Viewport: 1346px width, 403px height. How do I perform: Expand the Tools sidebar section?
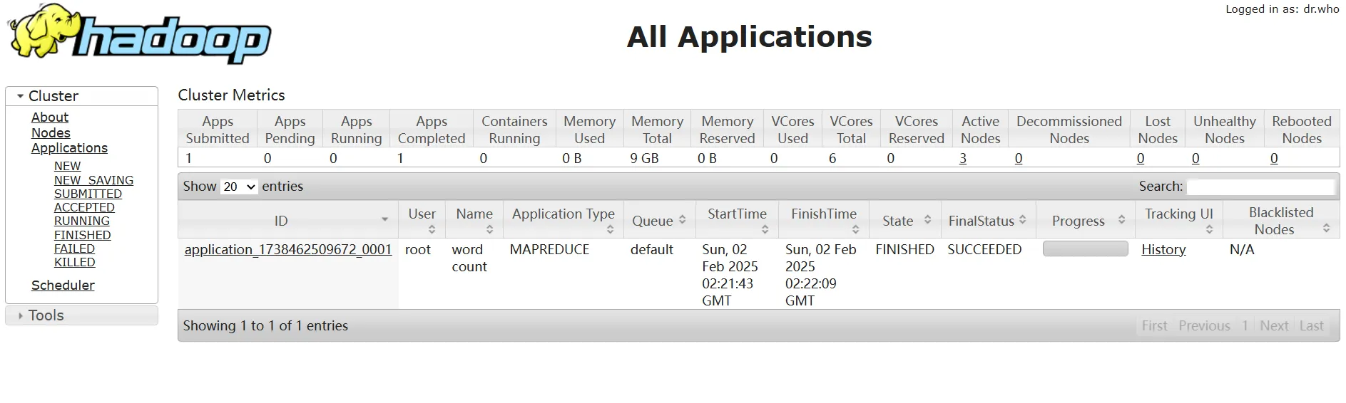click(21, 315)
